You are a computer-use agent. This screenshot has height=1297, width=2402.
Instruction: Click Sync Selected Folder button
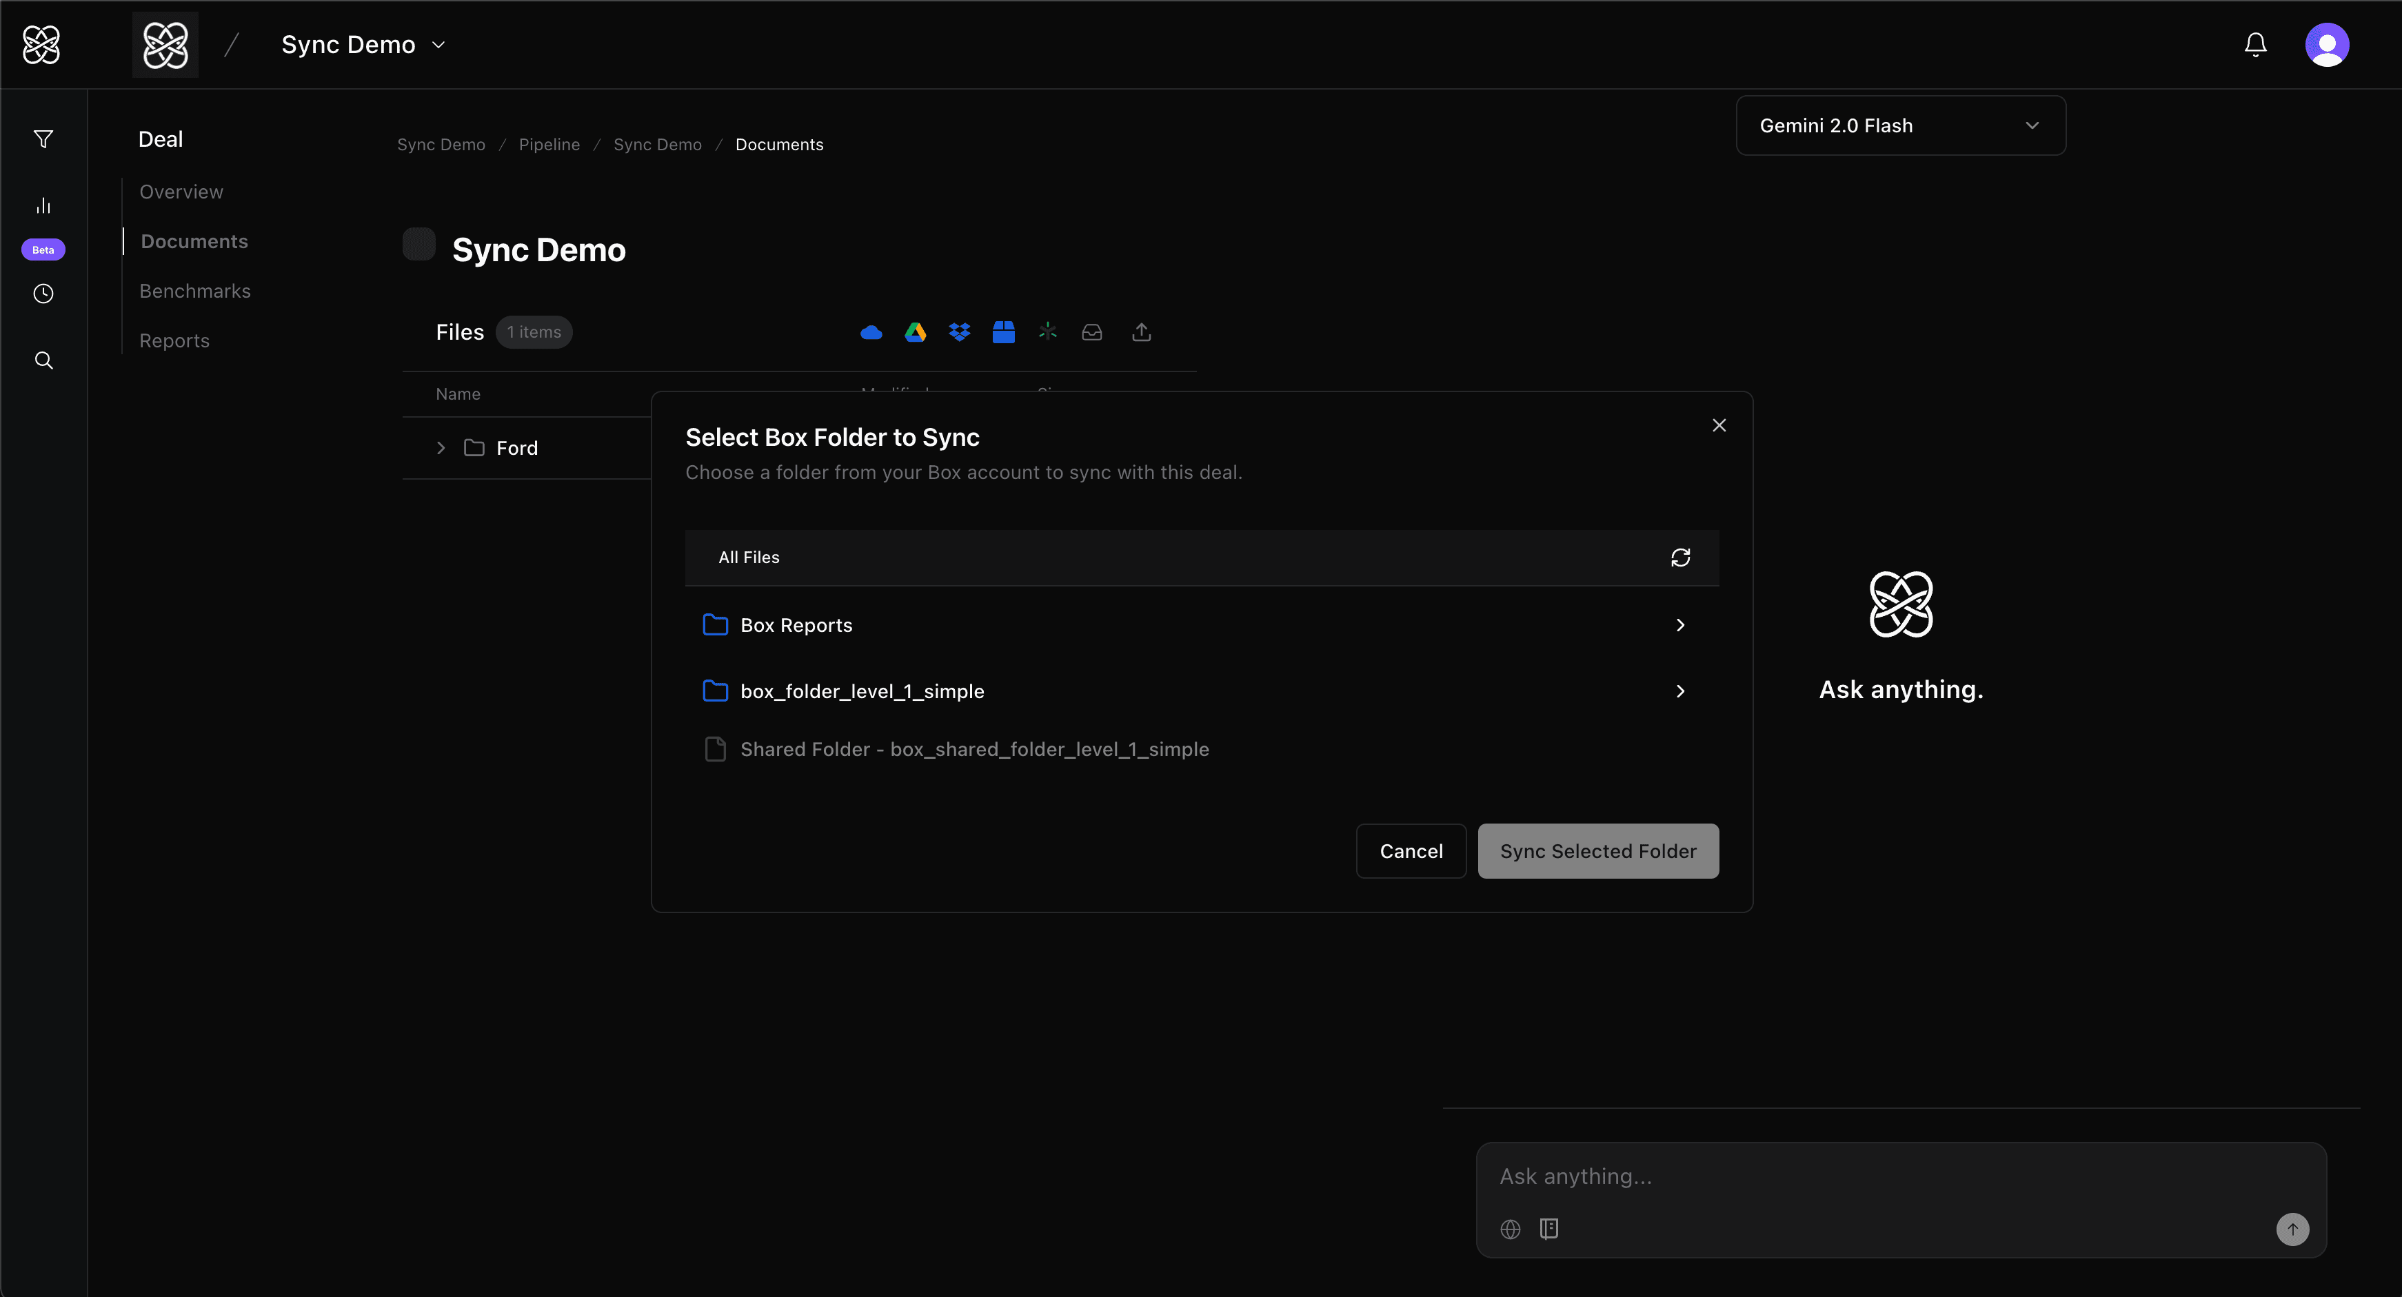tap(1598, 850)
